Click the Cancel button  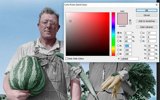click(x=146, y=15)
